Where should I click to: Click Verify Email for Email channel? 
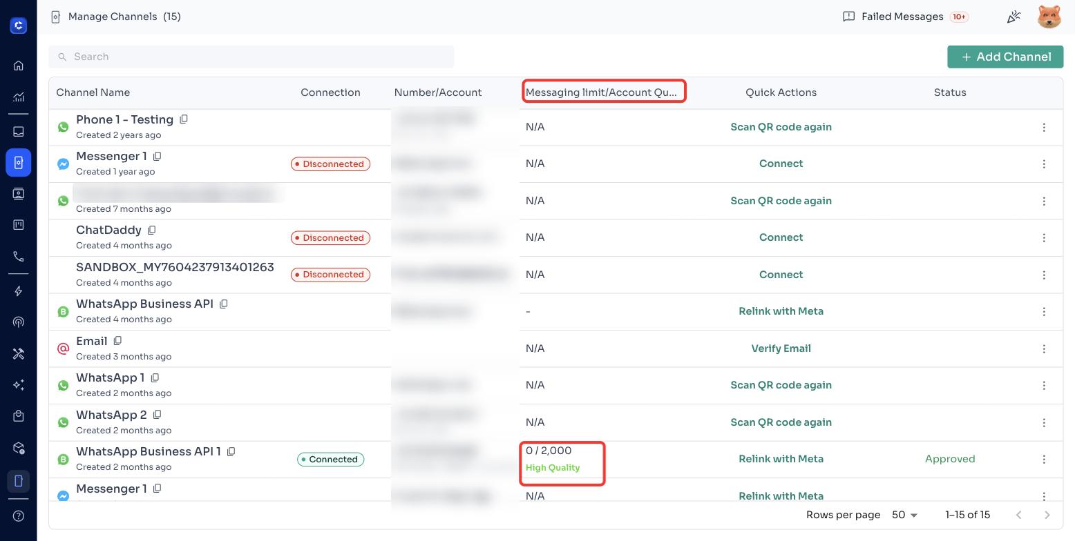pos(781,348)
